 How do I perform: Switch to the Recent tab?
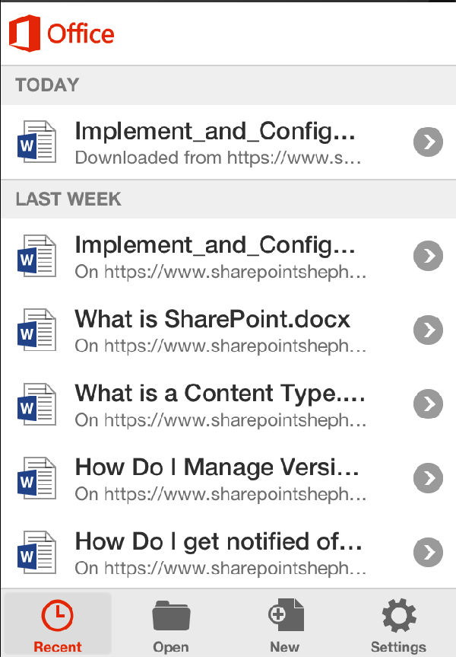pos(58,624)
